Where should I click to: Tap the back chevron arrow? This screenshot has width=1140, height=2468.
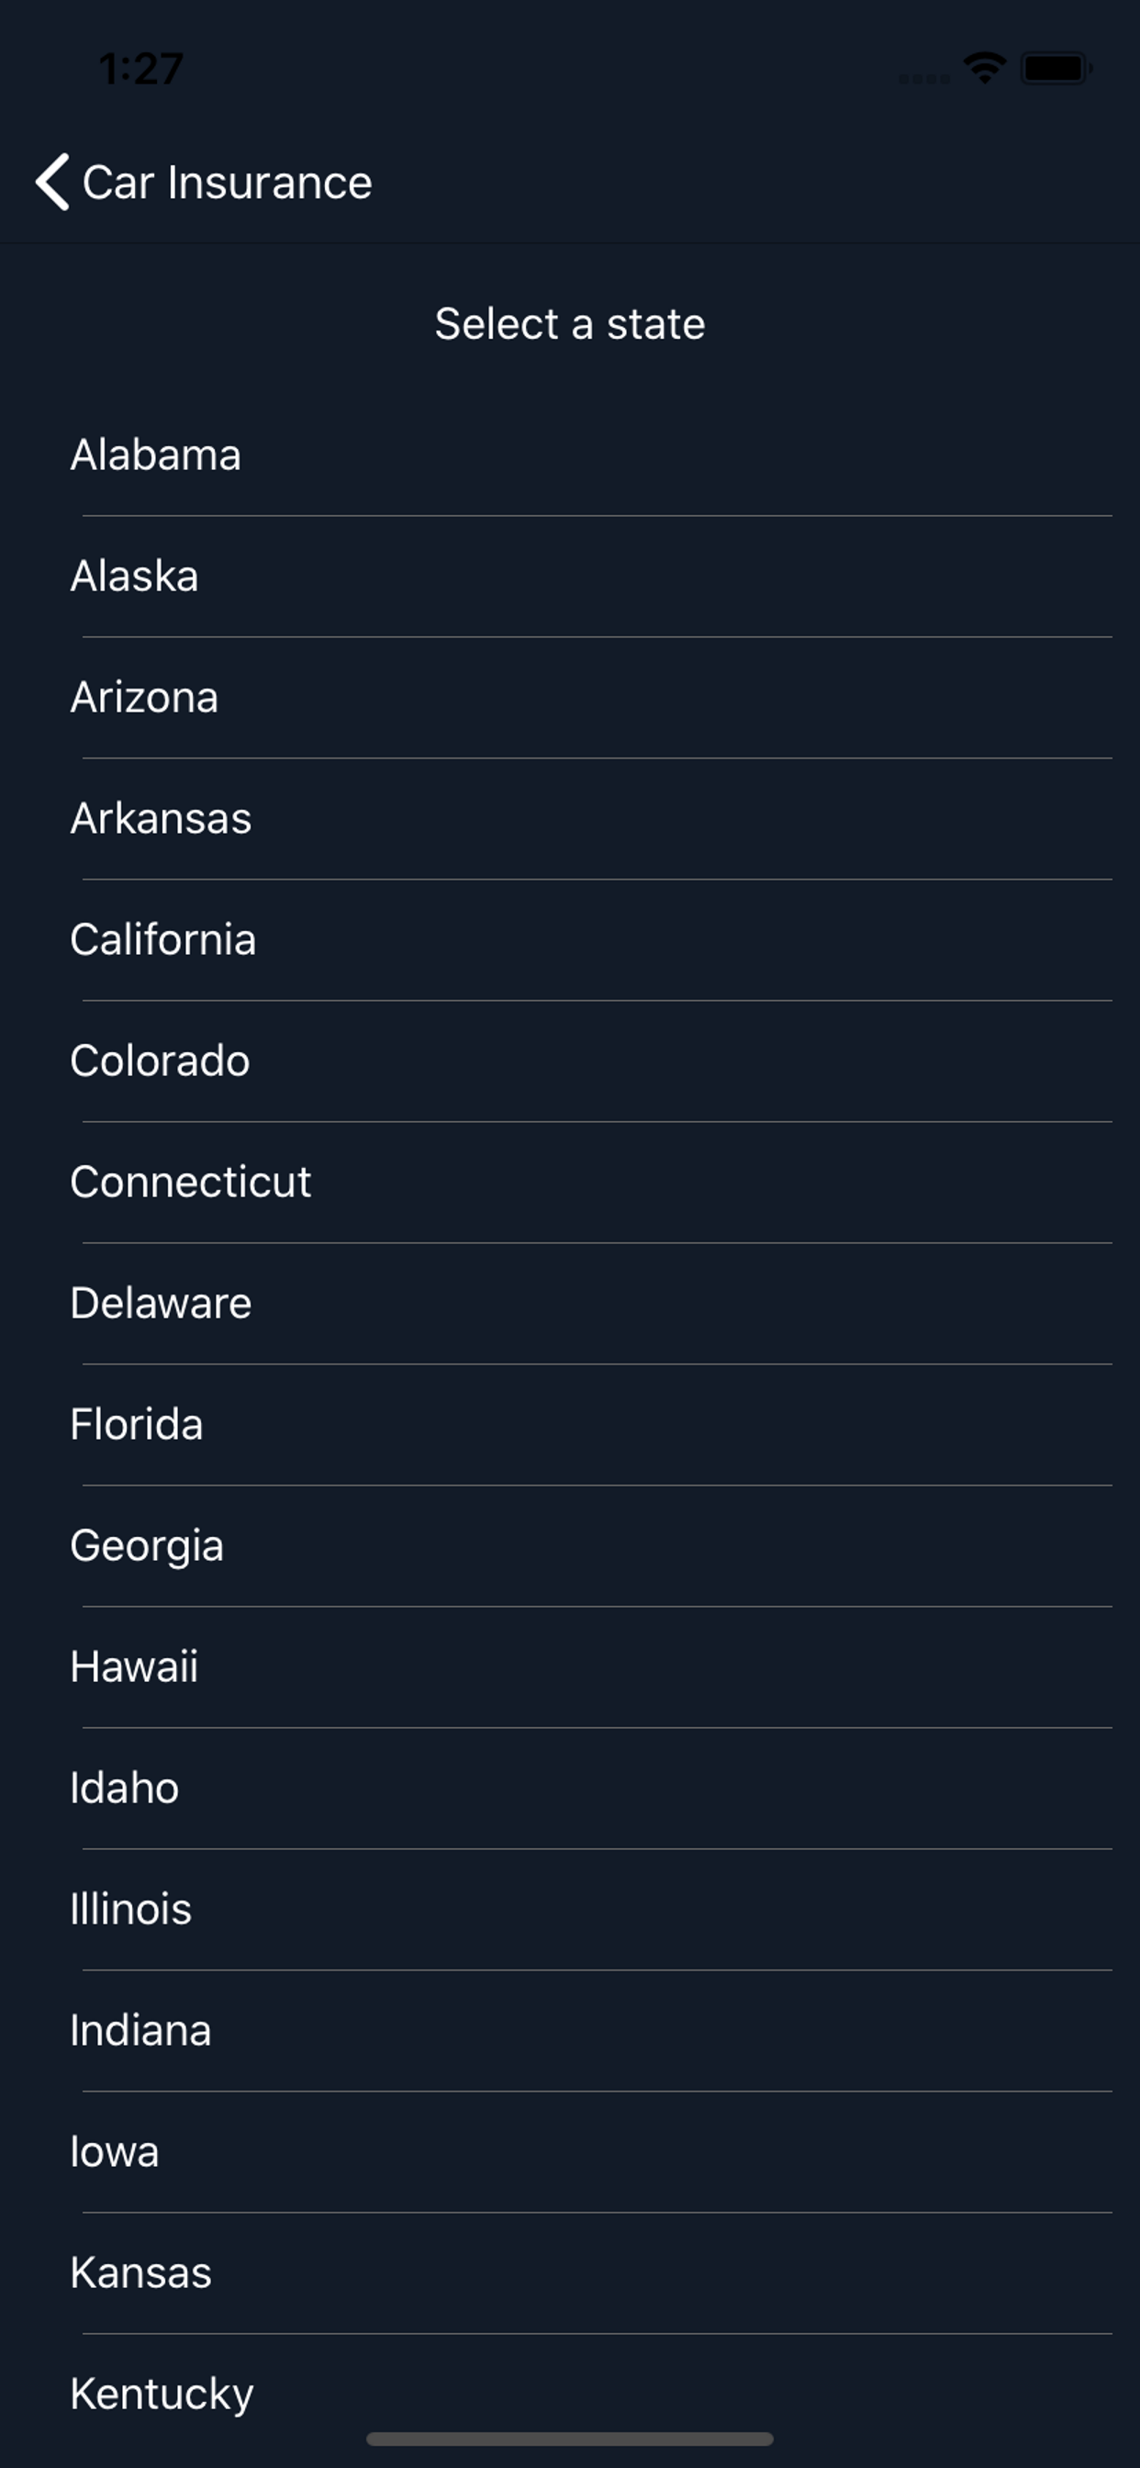coord(52,181)
